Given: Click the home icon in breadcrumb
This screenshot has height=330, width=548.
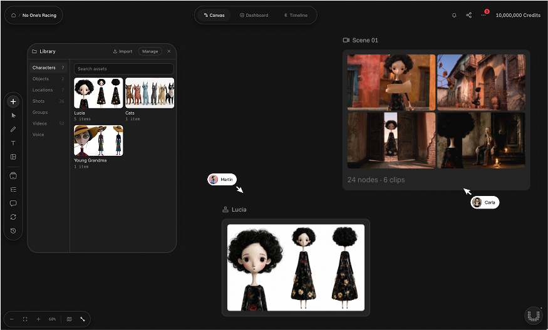Looking at the screenshot, I should (x=13, y=16).
